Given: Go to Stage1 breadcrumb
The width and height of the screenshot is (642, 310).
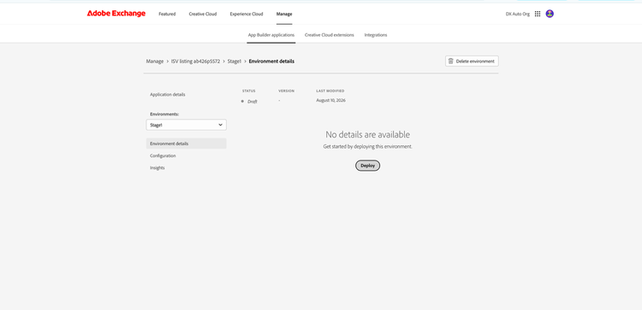Looking at the screenshot, I should (x=235, y=61).
